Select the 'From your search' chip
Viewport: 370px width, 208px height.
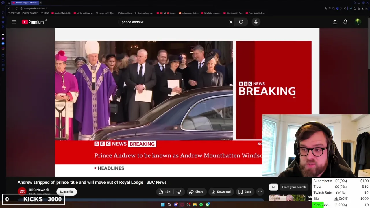[294, 187]
